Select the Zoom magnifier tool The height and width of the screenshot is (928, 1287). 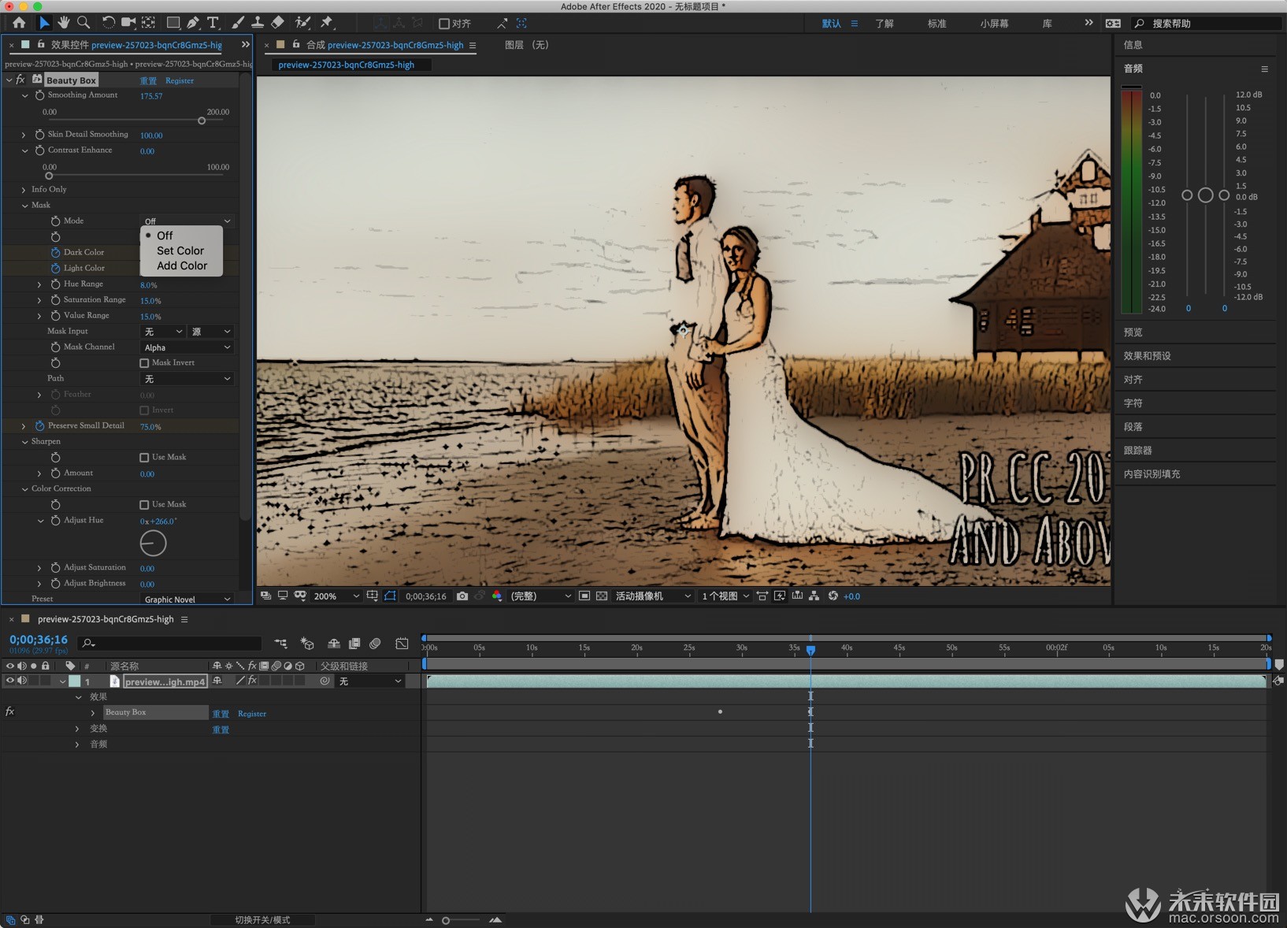pos(83,23)
